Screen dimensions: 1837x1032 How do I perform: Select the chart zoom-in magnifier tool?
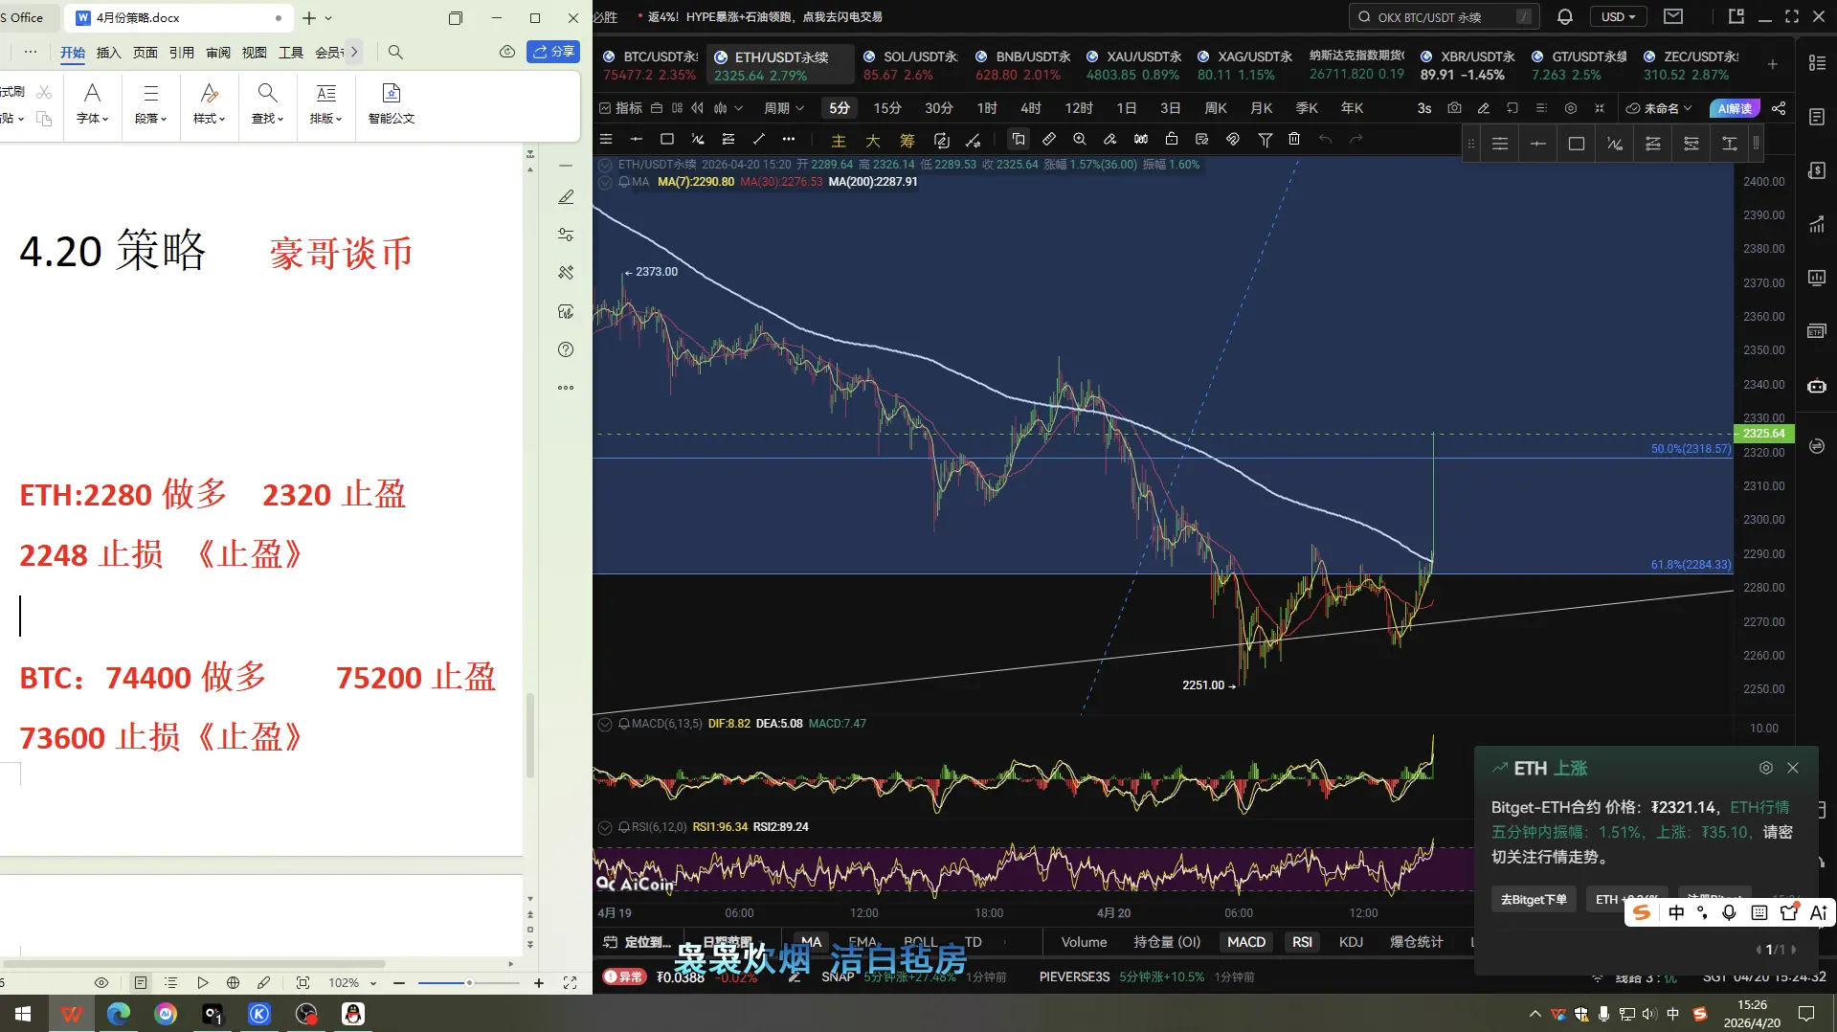(1080, 140)
